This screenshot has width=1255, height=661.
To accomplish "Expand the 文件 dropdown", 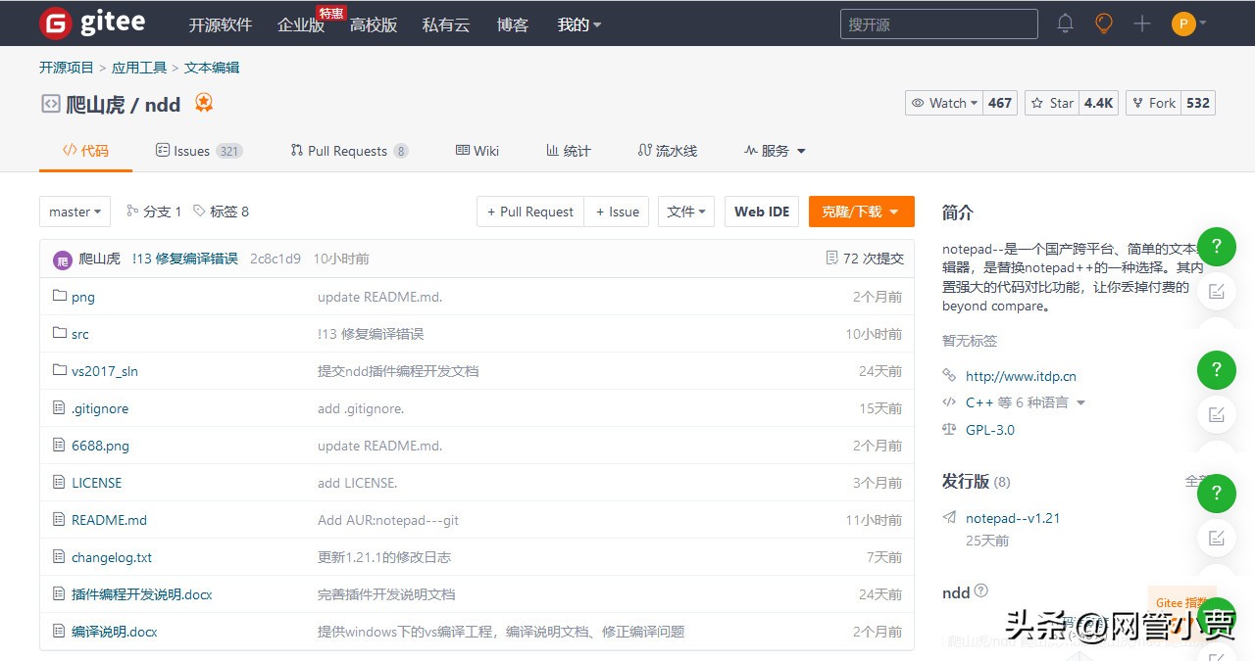I will [686, 212].
